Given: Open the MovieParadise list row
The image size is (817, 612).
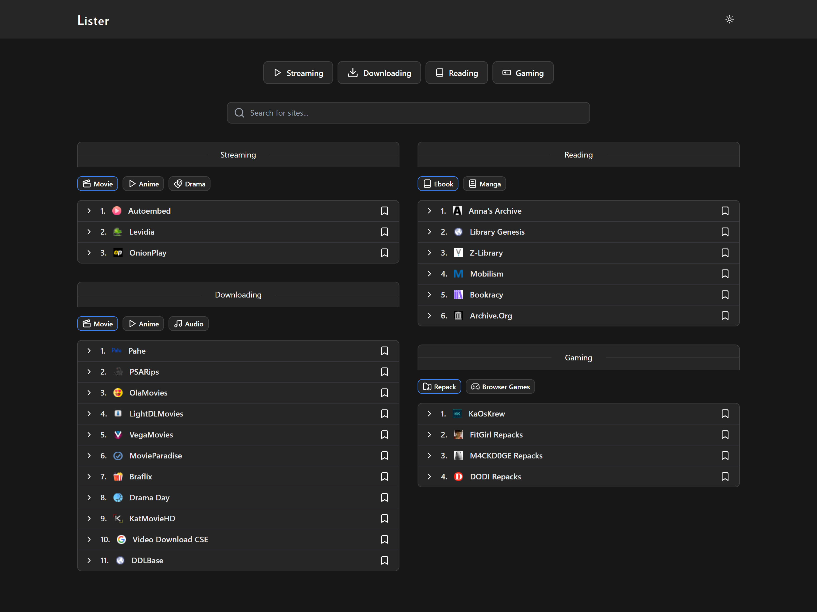Looking at the screenshot, I should [238, 456].
